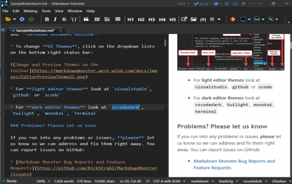This screenshot has width=292, height=184.
Task: Click the weblog RSS feed icon
Action: 271,19
